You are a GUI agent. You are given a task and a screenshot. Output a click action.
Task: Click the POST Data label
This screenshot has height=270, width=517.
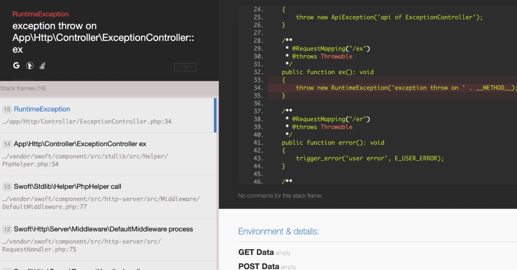coord(259,266)
